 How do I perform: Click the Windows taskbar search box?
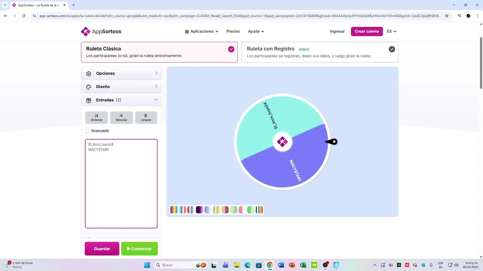pos(181,265)
